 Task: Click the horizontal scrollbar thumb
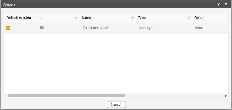(x=67, y=96)
